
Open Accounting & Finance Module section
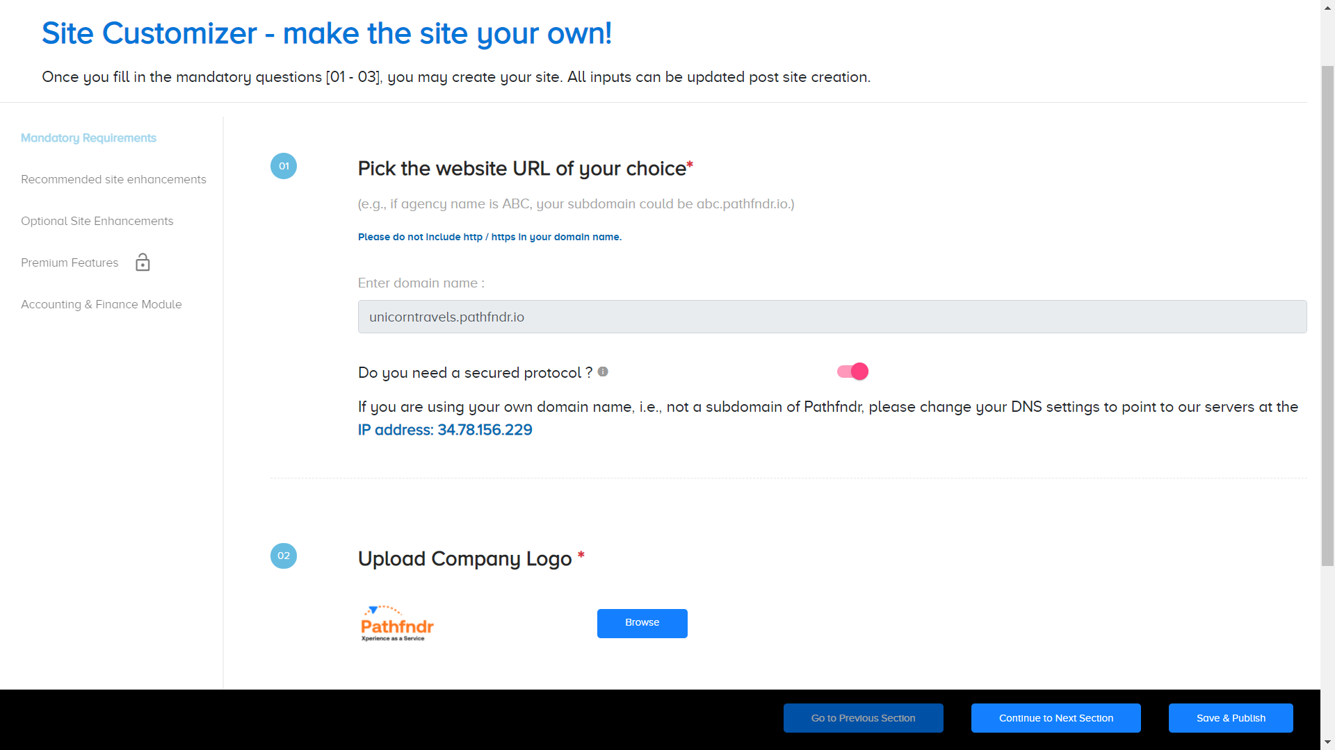pyautogui.click(x=102, y=305)
